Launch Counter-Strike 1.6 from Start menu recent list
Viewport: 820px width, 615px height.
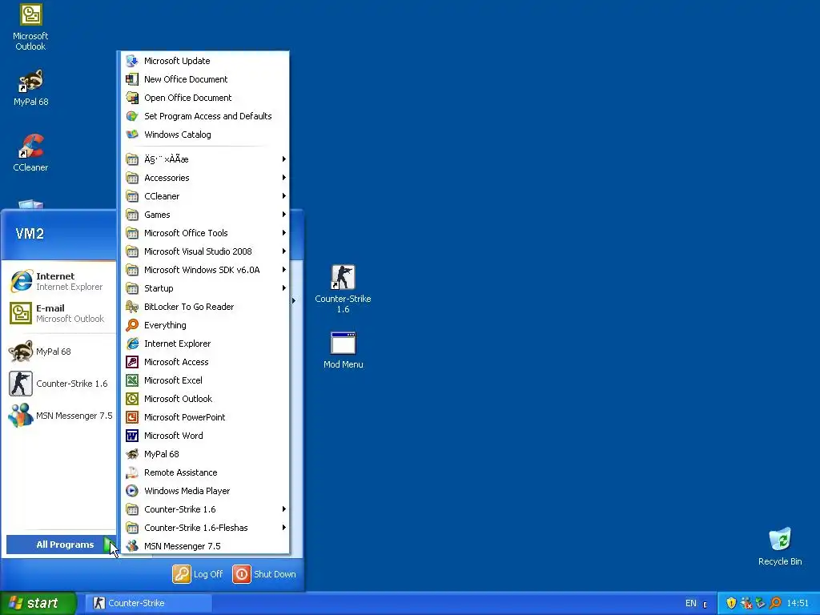pos(60,384)
